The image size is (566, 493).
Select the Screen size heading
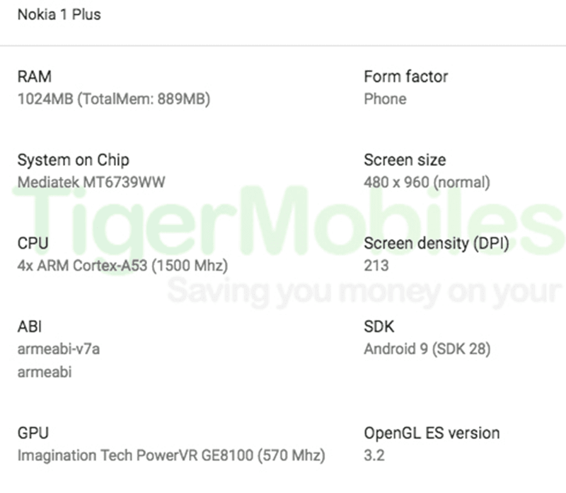(405, 160)
